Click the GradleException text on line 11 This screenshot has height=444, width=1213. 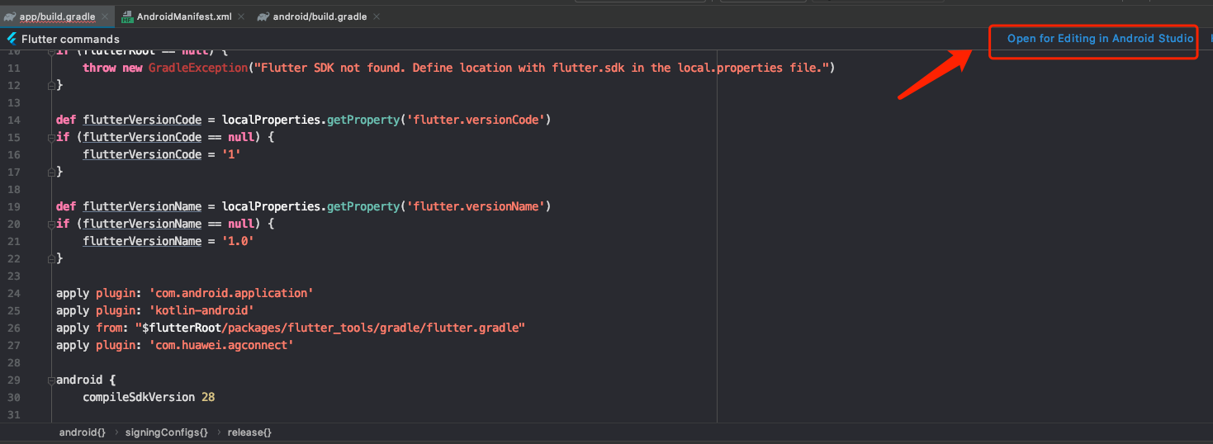198,68
